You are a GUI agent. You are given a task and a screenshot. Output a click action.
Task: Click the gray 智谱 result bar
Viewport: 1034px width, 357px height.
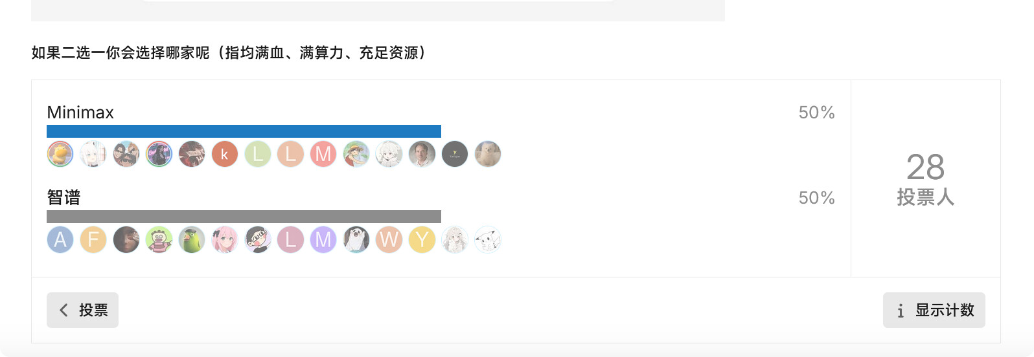point(244,217)
